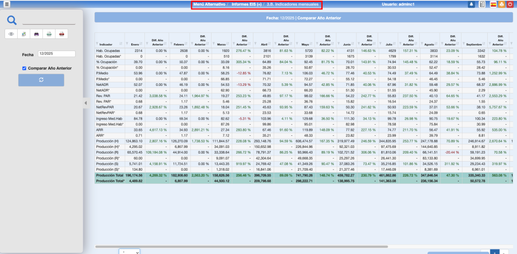Go to Menú Alternativo in the breadcrumb
Image resolution: width=517 pixels, height=254 pixels.
[209, 5]
